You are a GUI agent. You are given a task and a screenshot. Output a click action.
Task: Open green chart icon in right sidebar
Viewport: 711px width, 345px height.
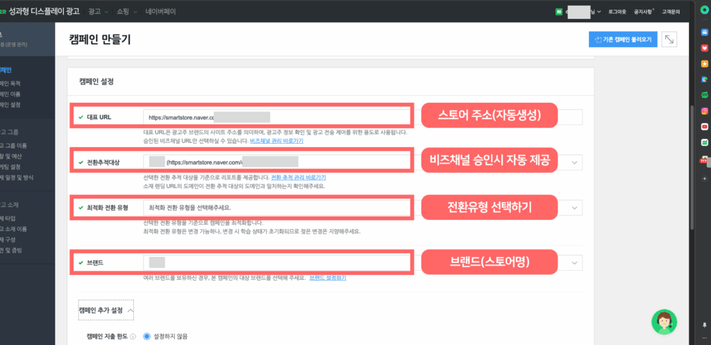(x=704, y=142)
